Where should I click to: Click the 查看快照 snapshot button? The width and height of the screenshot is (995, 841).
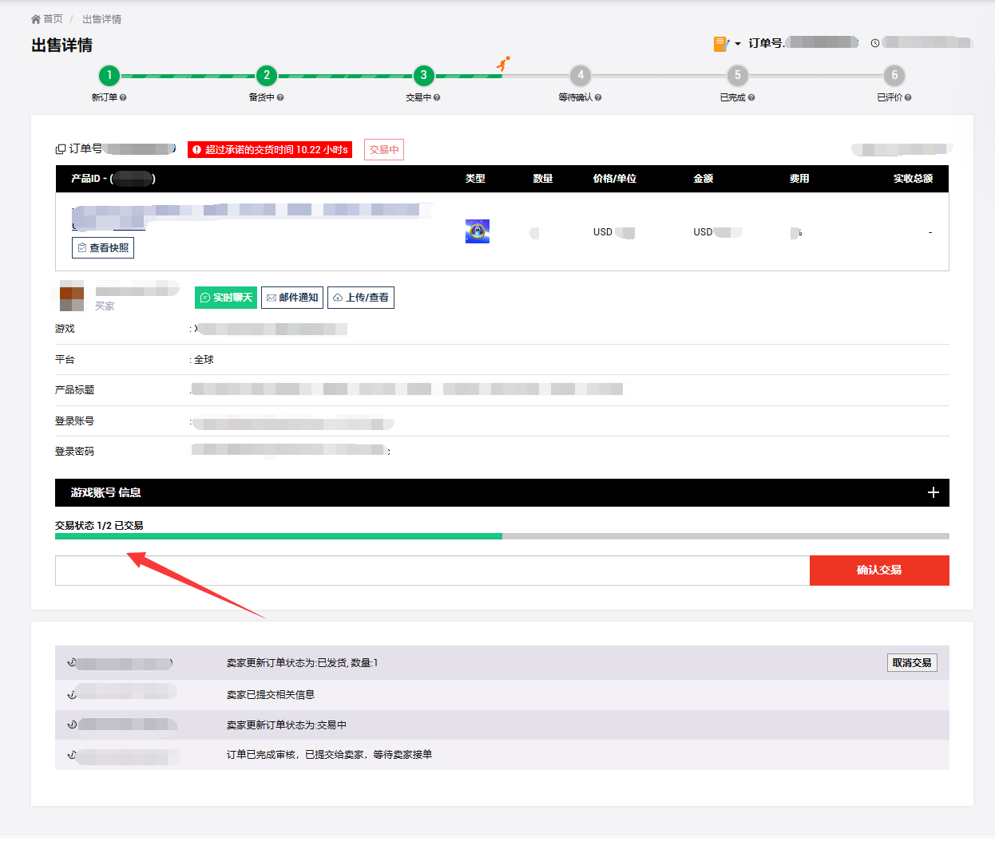coord(103,248)
